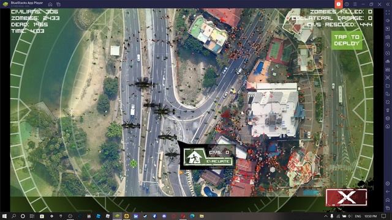The height and width of the screenshot is (220, 392).
Task: Click the COLLATERAL DAMAGE: 0 stat
Action: [332, 18]
